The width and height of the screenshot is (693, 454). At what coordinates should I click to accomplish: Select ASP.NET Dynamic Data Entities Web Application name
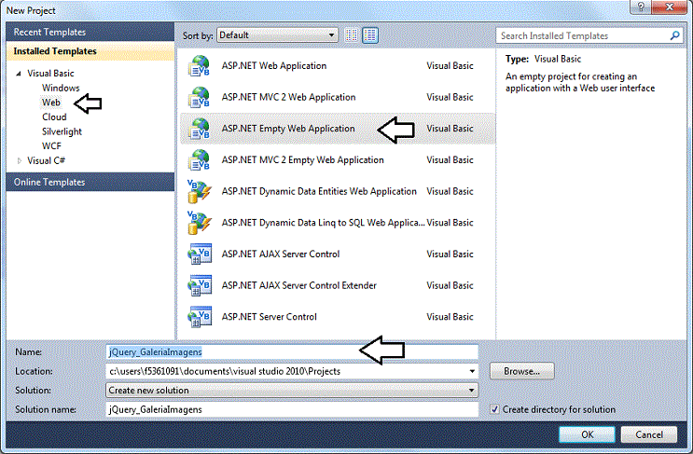click(x=319, y=191)
